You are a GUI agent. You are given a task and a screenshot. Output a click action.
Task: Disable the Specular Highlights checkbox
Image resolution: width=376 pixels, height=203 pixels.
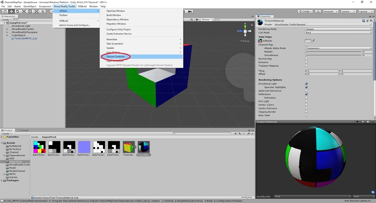pos(306,87)
